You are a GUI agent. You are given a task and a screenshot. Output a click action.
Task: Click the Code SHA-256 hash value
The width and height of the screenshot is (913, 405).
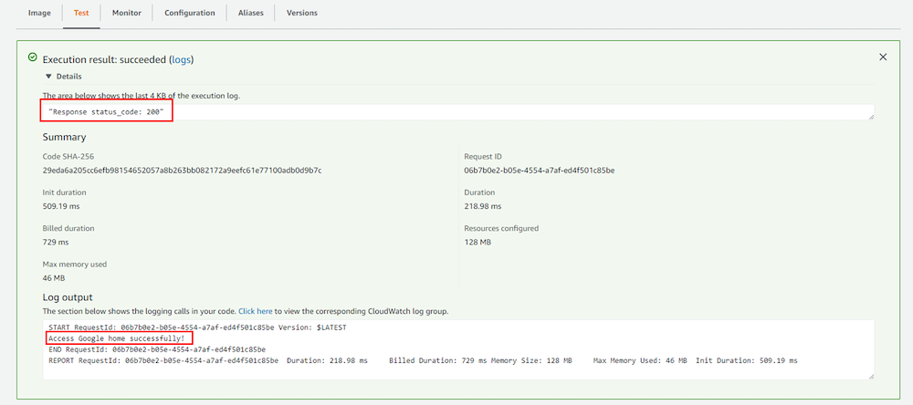[x=182, y=171]
